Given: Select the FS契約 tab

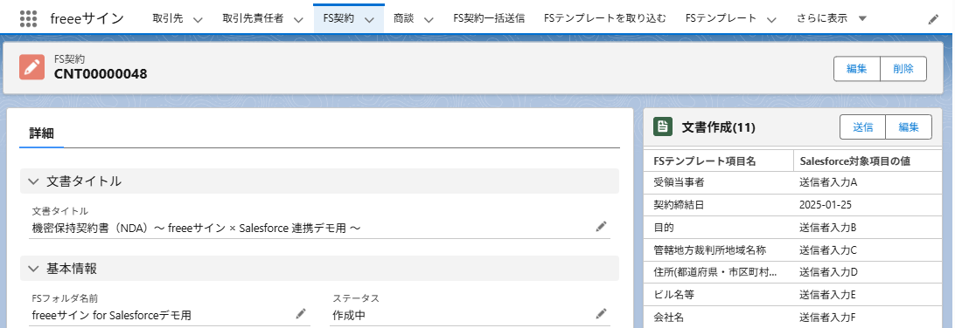Looking at the screenshot, I should [x=338, y=18].
